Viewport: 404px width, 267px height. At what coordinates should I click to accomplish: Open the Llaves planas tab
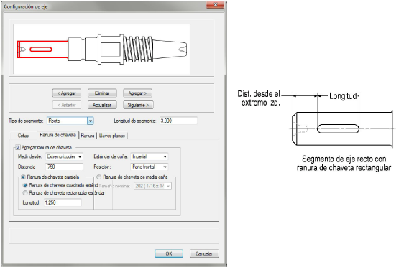point(112,136)
